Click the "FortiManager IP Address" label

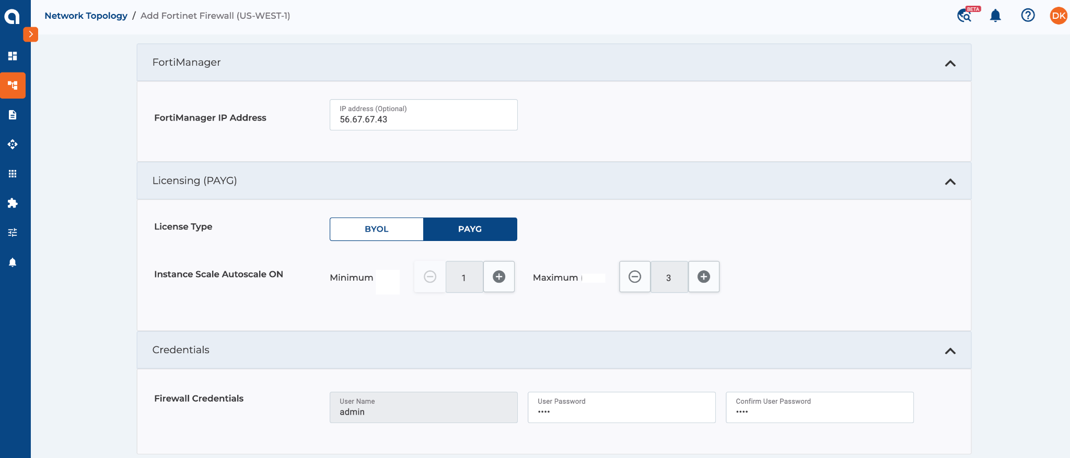tap(210, 117)
